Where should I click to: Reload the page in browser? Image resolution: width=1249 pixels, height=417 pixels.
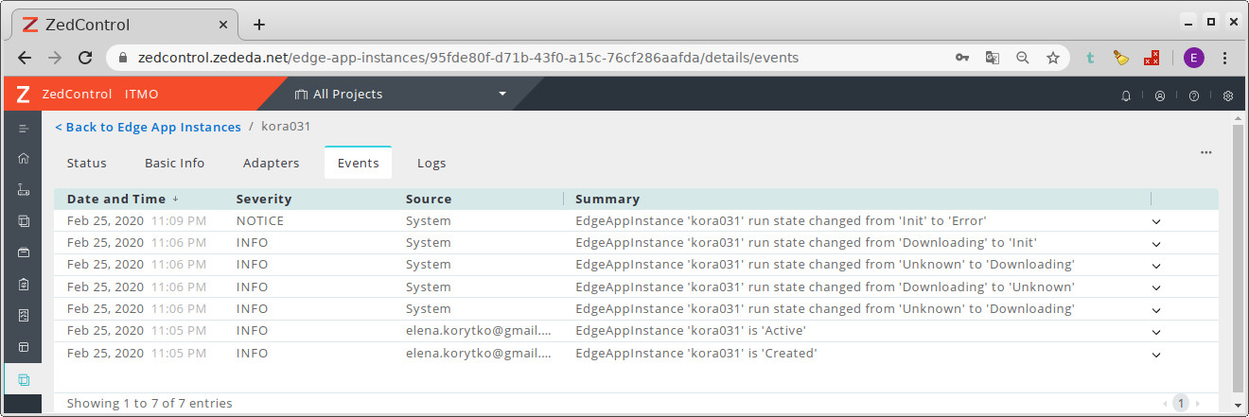coord(85,58)
